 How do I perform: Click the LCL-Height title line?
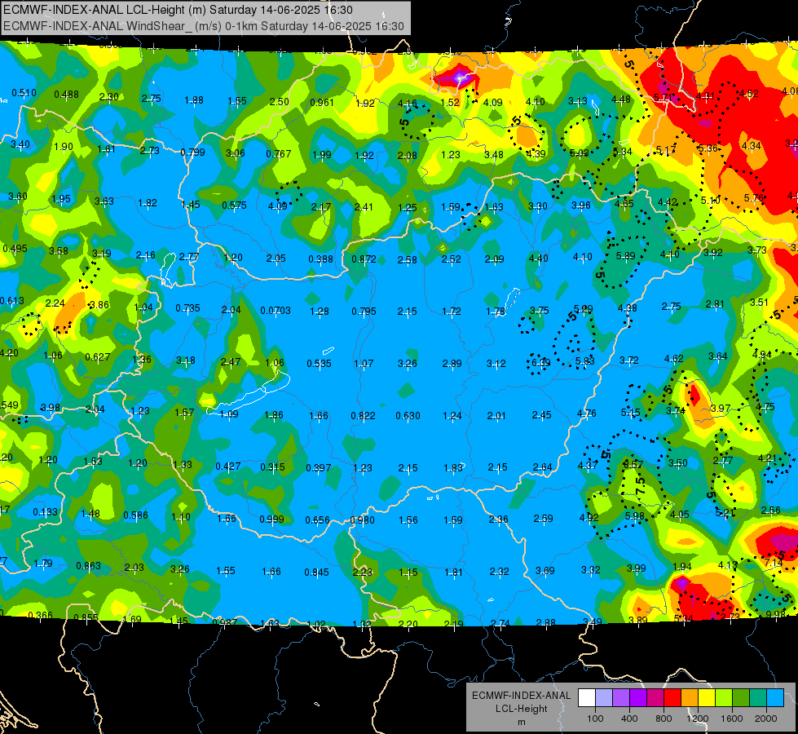(x=179, y=10)
